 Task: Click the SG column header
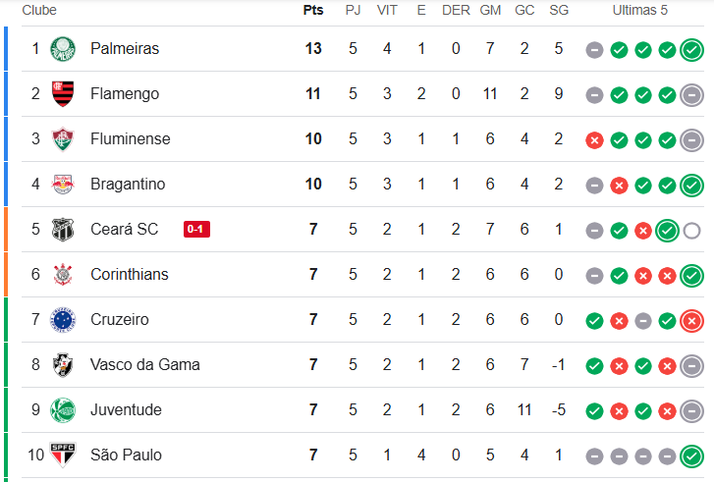point(559,10)
